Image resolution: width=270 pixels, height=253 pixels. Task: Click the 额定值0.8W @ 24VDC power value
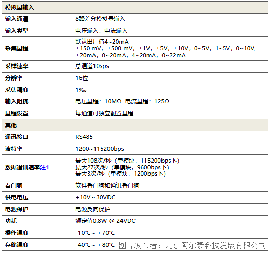105,221
